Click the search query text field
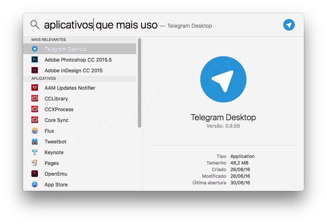327x224 pixels. point(101,25)
